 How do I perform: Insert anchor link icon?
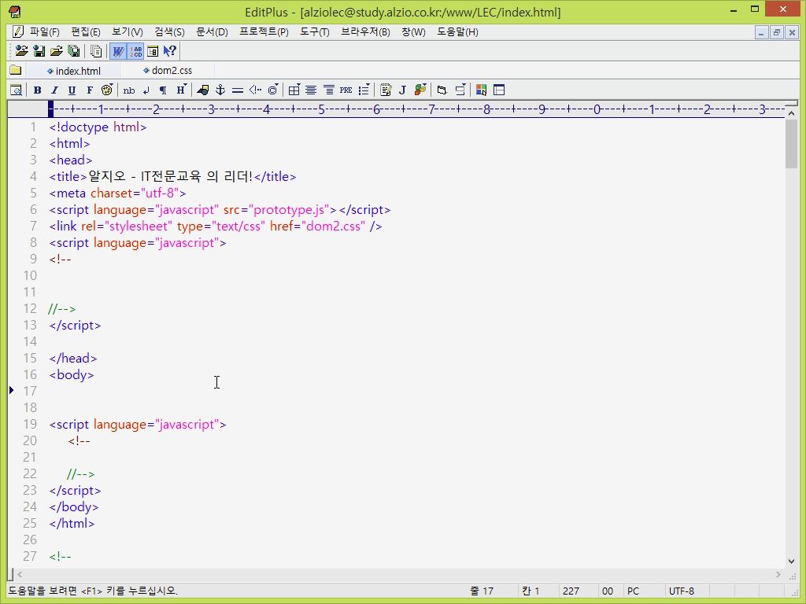(220, 90)
